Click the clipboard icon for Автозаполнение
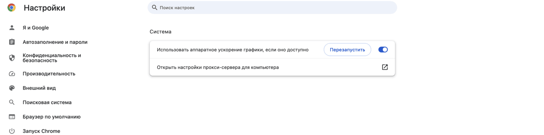Image resolution: width=544 pixels, height=135 pixels. (12, 42)
